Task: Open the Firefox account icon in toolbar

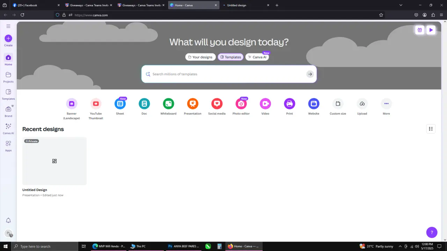Action: click(x=425, y=15)
